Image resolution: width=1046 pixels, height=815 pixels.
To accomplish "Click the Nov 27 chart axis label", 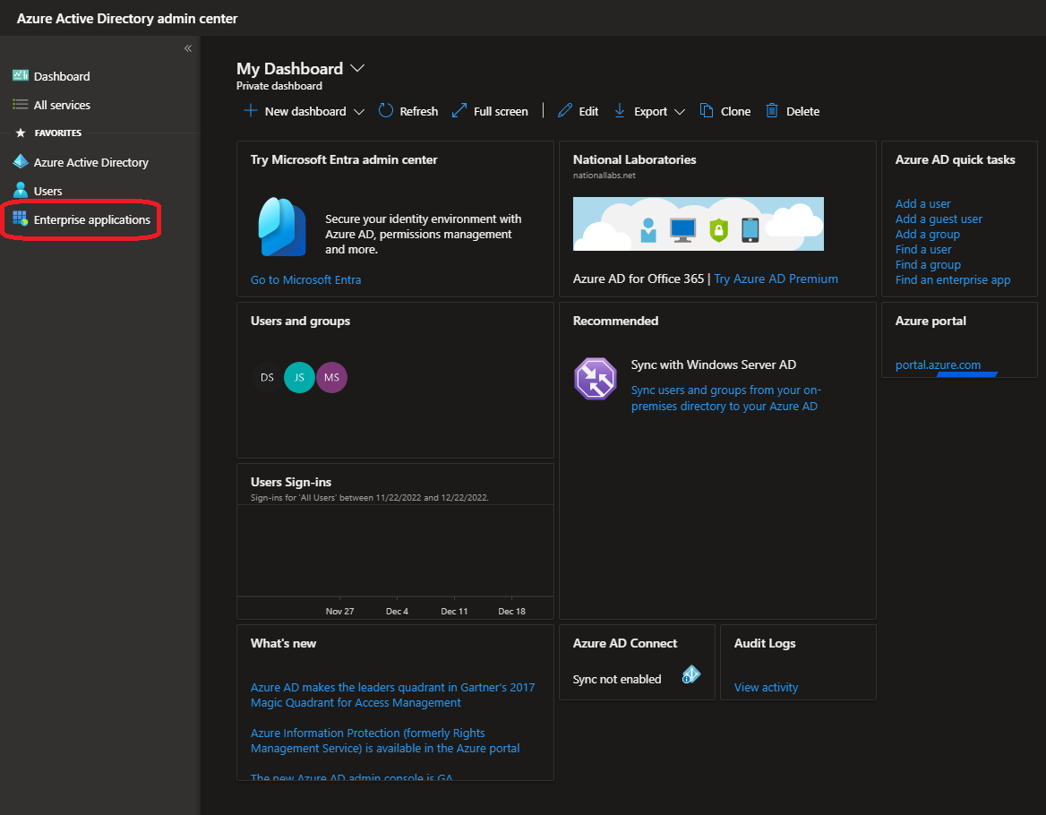I will [x=339, y=611].
